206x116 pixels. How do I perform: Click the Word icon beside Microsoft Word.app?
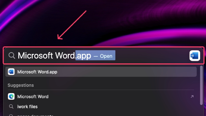[x=11, y=72]
